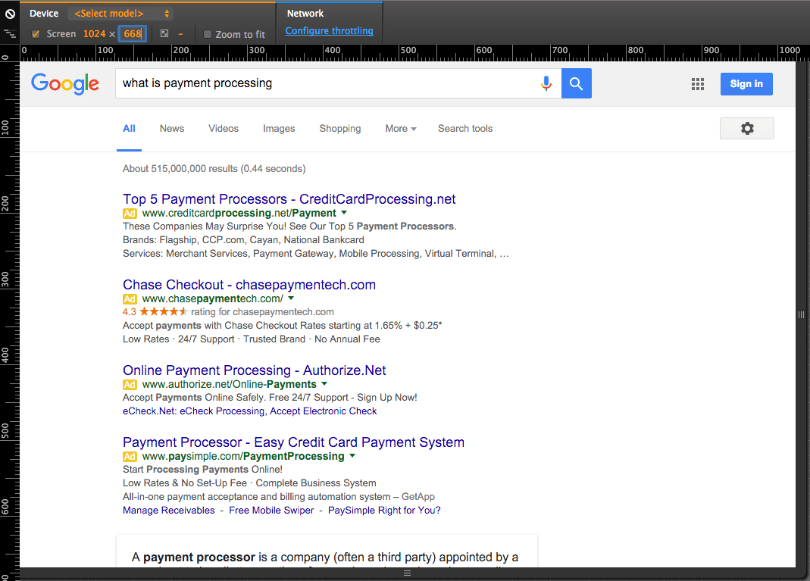The image size is (810, 581).
Task: Start Google voice search microphone
Action: [546, 83]
